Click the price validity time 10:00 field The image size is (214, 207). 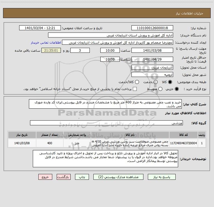point(110,59)
